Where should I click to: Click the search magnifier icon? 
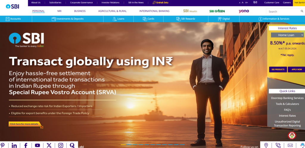pyautogui.click(x=302, y=12)
